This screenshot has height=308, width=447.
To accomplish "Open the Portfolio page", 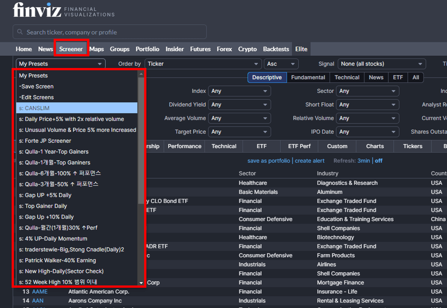I will tap(147, 49).
